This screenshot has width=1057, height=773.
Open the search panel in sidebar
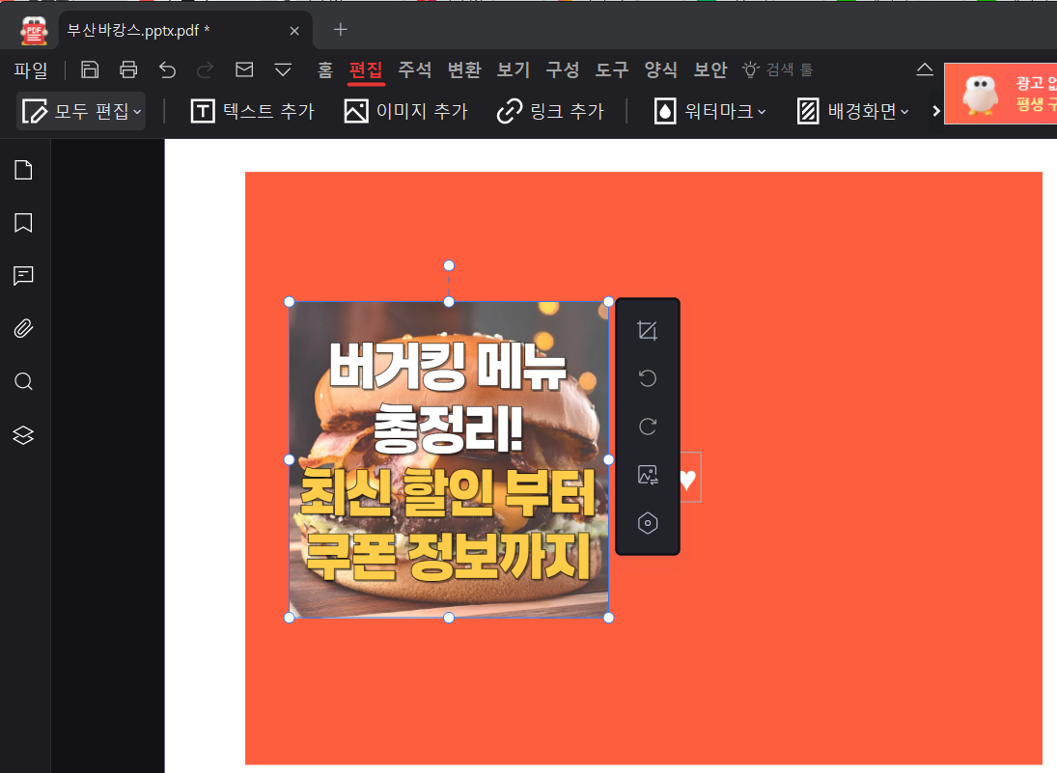coord(23,381)
